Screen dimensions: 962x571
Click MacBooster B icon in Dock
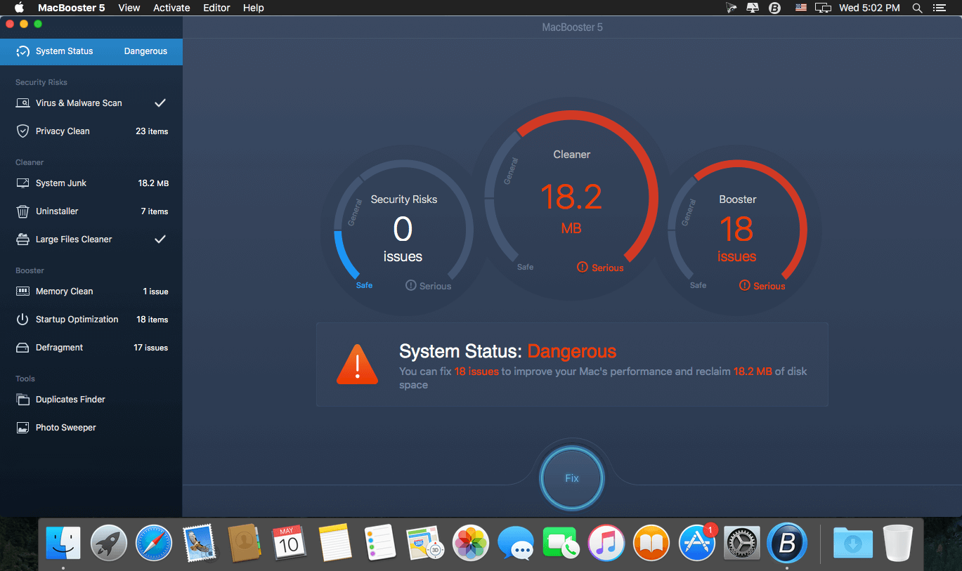tap(786, 543)
